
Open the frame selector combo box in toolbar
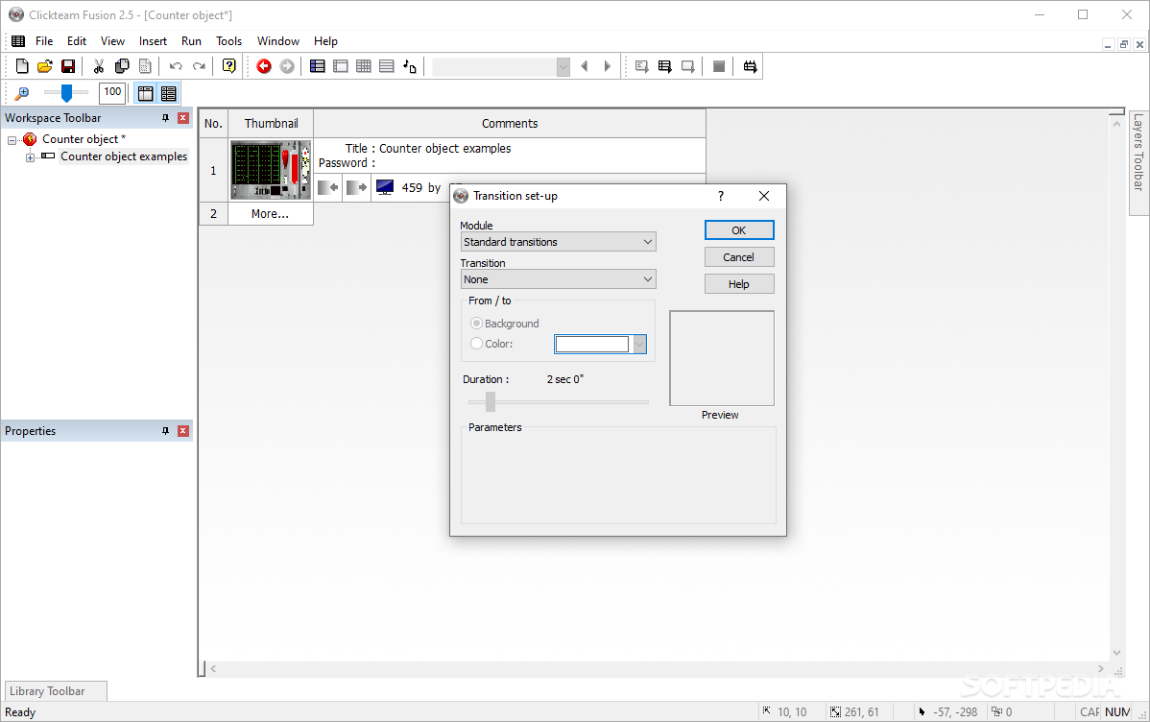click(x=501, y=67)
